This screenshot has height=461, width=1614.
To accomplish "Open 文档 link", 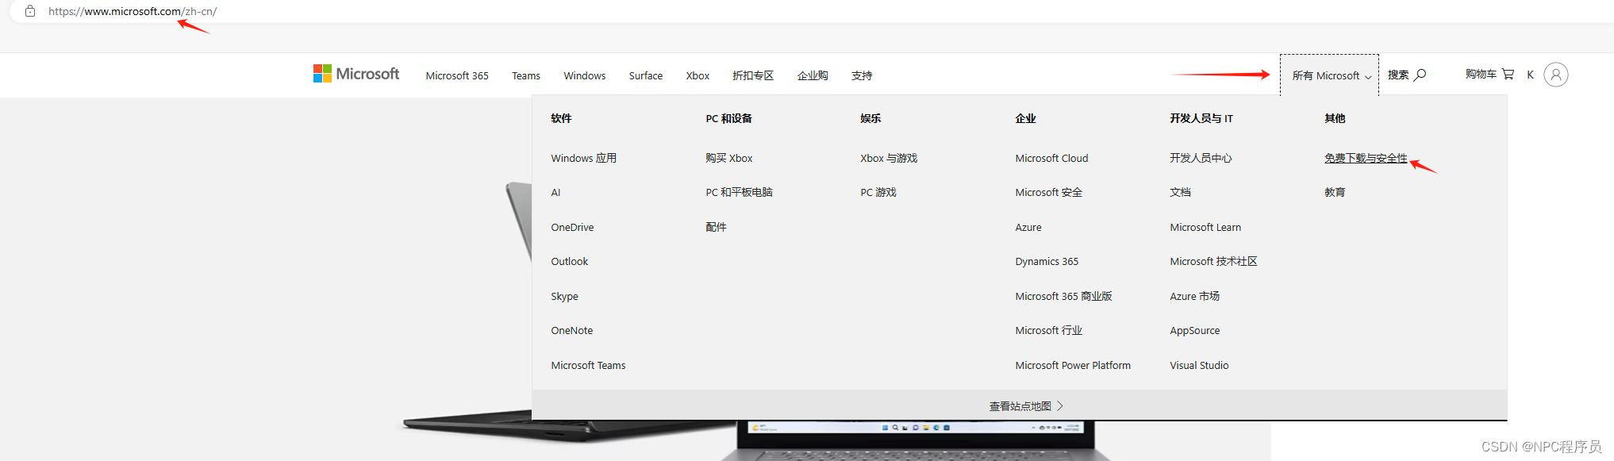I will [1180, 192].
